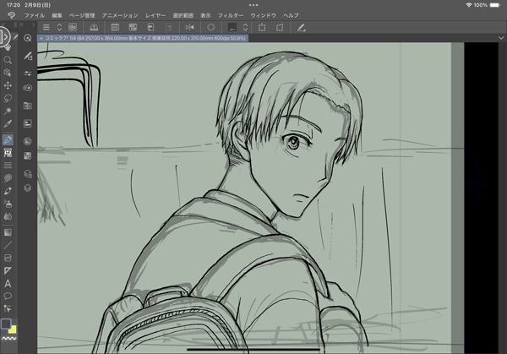
Task: Select the Gradient fill tool
Action: click(x=8, y=231)
